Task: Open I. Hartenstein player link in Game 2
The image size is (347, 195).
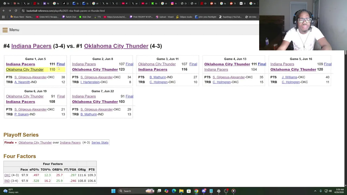Action: point(90,82)
